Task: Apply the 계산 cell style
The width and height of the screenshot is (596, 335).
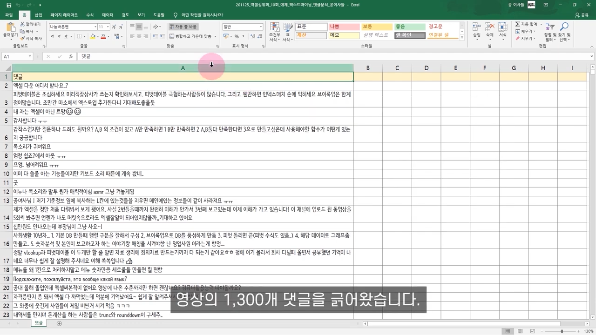Action: pyautogui.click(x=311, y=35)
